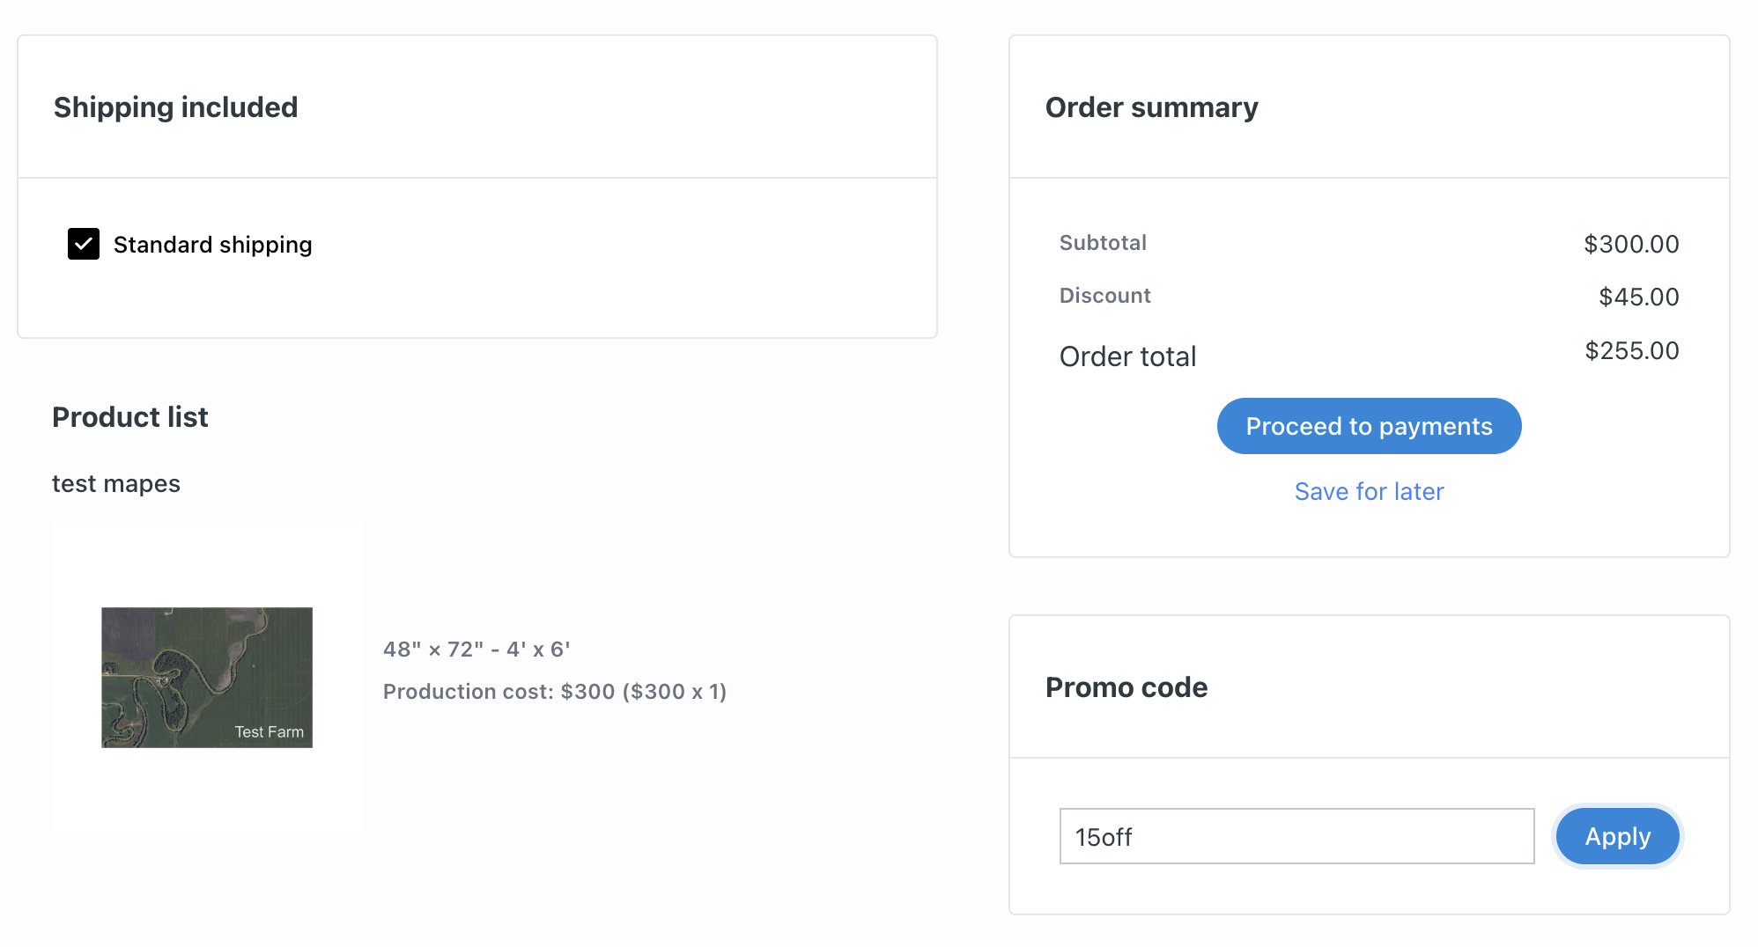Viewport: 1758px width, 947px height.
Task: Open the Test Farm map thumbnail
Action: (x=207, y=677)
